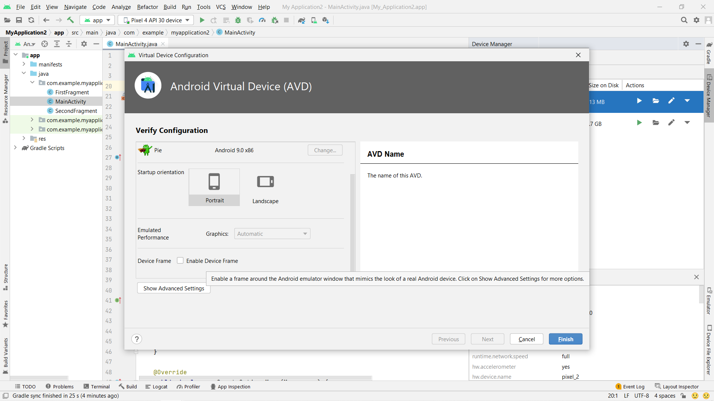Edit the 13 MB device with pencil icon

(x=671, y=101)
